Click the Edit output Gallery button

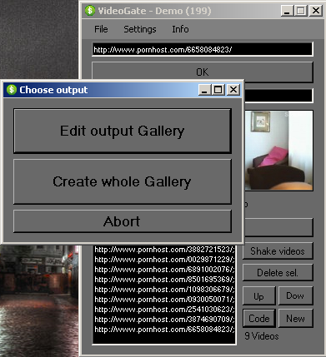click(x=123, y=131)
